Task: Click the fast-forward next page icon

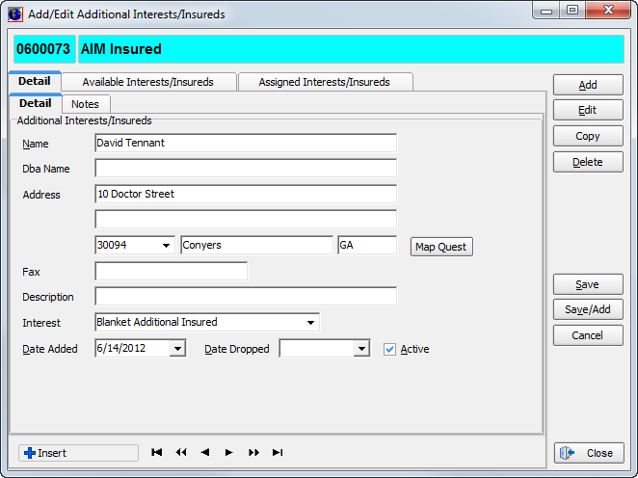Action: pyautogui.click(x=253, y=452)
